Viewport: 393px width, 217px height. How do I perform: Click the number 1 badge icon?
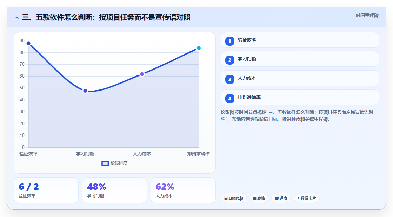(229, 41)
